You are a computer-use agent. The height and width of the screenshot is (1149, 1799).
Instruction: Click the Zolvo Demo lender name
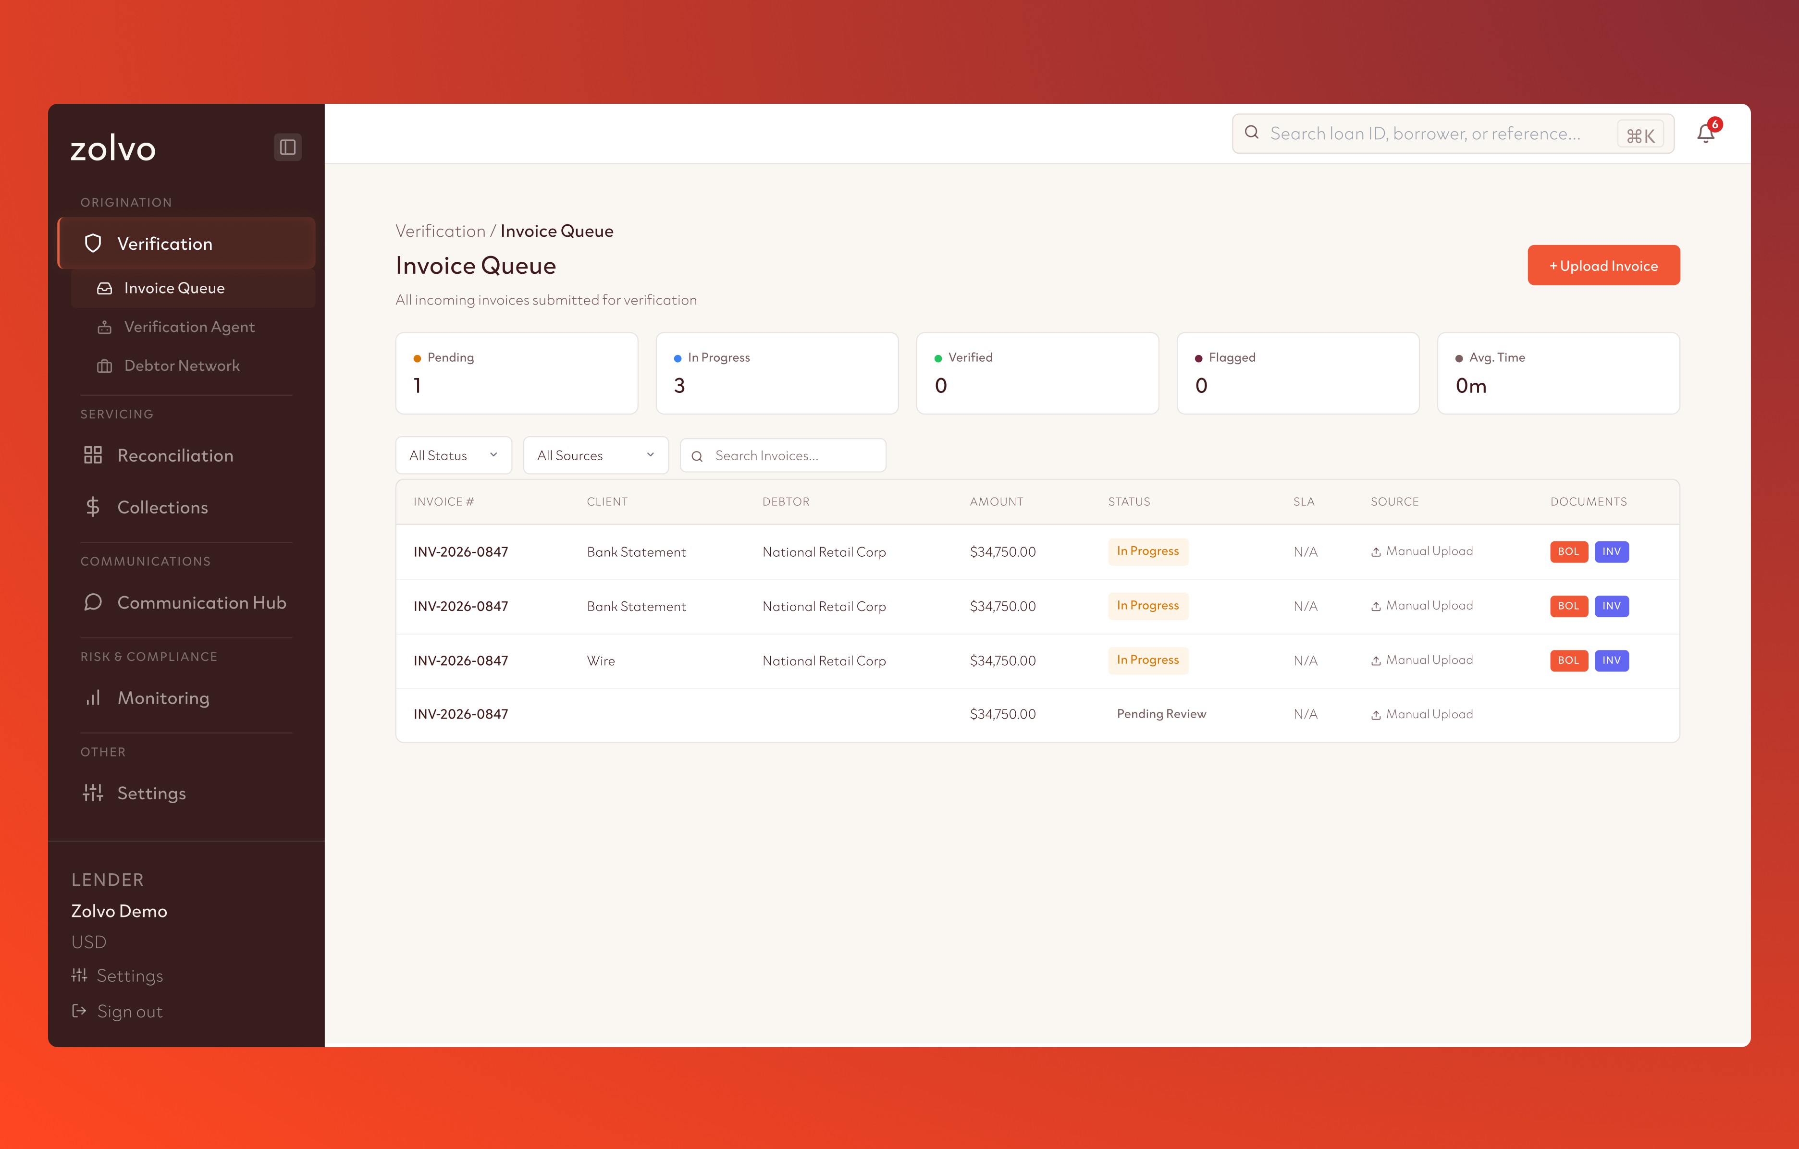[x=119, y=911]
